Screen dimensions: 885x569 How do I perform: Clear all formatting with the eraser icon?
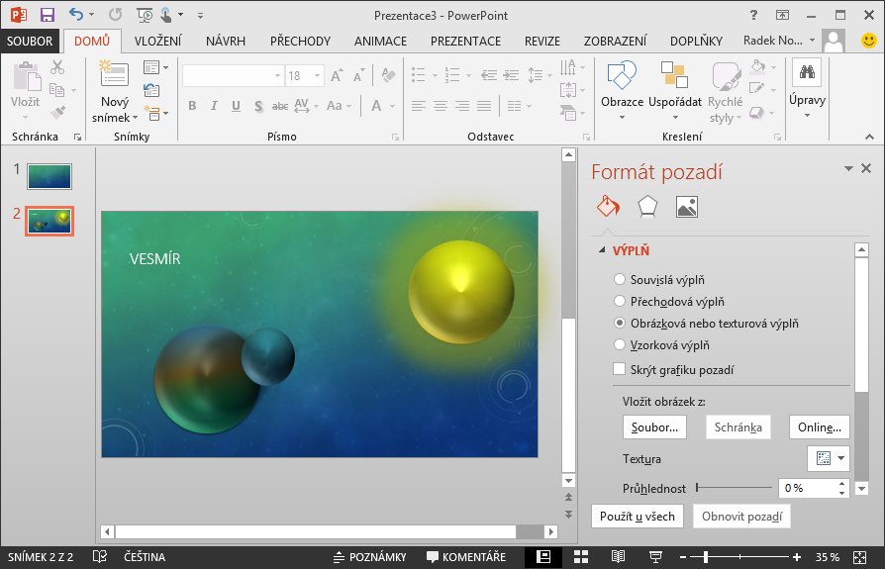tap(388, 75)
